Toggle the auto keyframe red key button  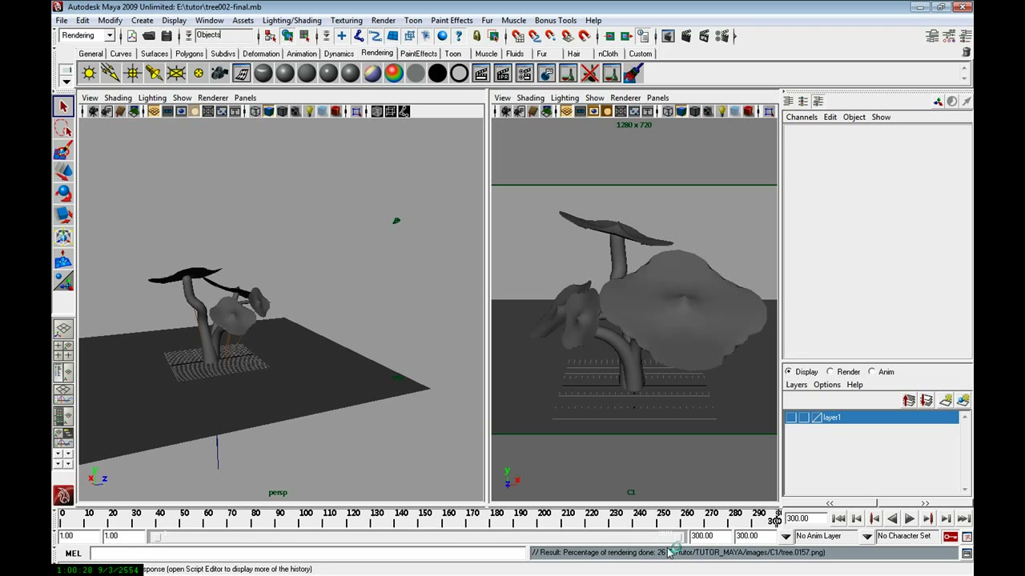[951, 536]
